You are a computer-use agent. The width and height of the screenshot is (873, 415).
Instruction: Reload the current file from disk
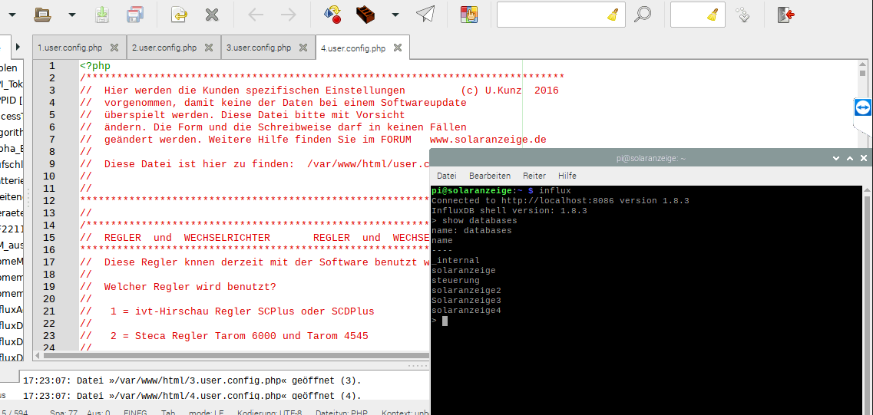179,14
